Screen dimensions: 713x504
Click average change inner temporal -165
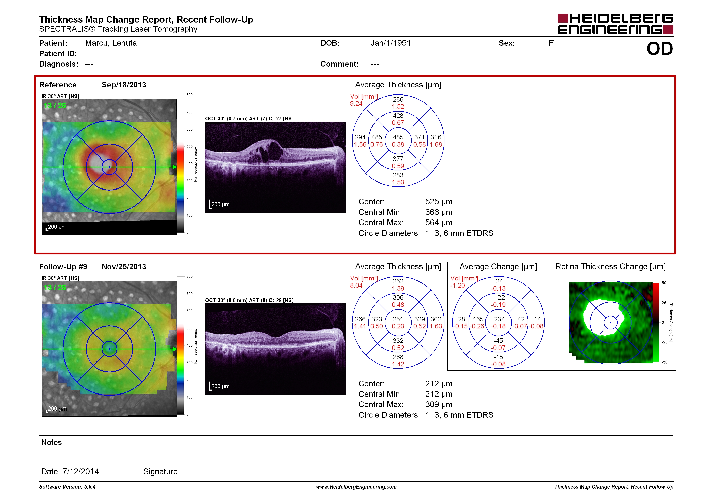[477, 319]
